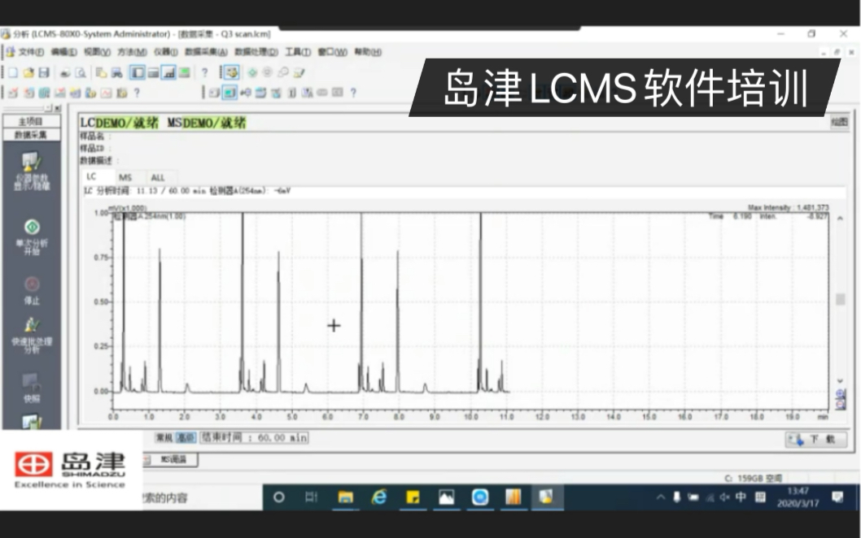
Task: Click the open file toolbar icon
Action: tap(28, 73)
